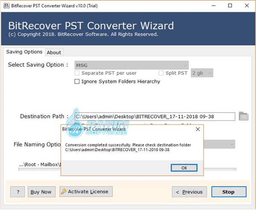Switch to the Saving Options tab
Screen dimensions: 256x210
[x=24, y=52]
